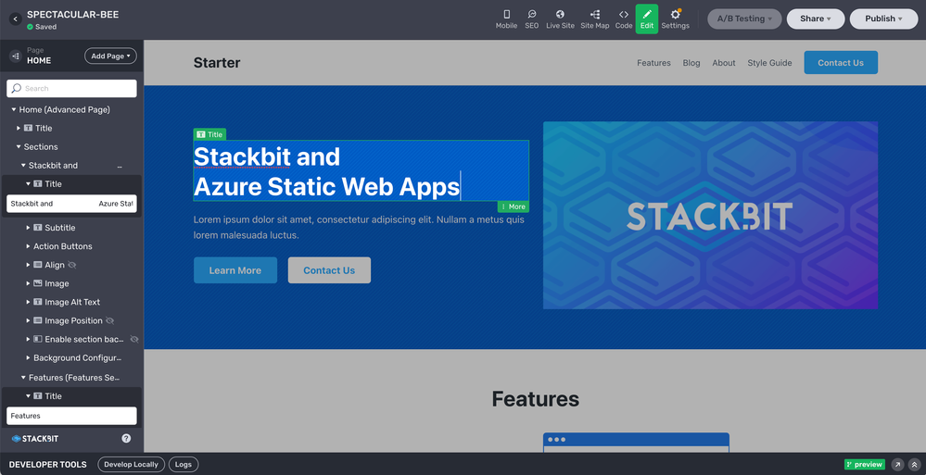Open the A/B Testing dropdown
This screenshot has height=475, width=926.
tap(744, 19)
